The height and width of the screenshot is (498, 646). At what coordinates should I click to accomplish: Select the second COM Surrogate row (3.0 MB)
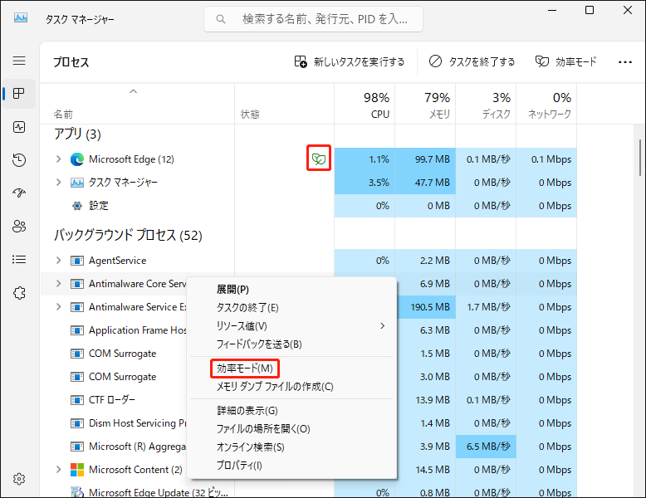114,377
